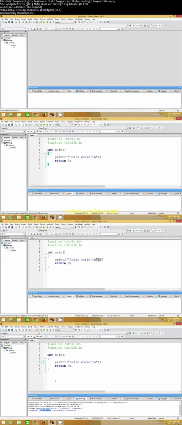Viewport: 182px width, 425px height.
Task: Close Management panel in empty-editor frame
Action: [x=26, y=32]
